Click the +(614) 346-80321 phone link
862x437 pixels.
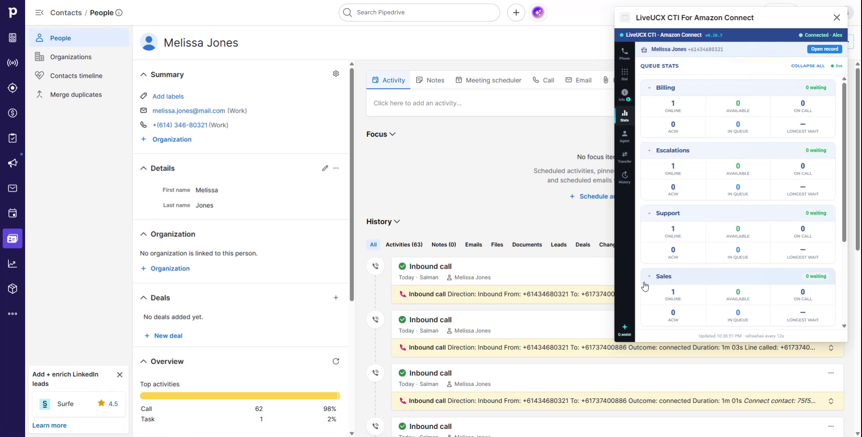pos(180,125)
